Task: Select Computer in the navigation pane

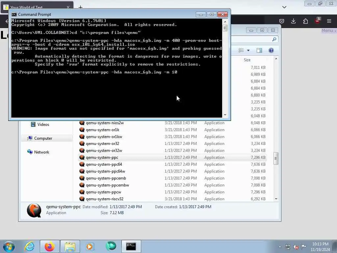Action: click(43, 138)
